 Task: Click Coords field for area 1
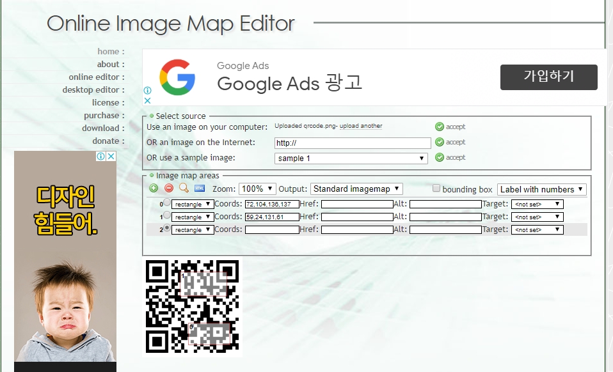[x=272, y=217]
